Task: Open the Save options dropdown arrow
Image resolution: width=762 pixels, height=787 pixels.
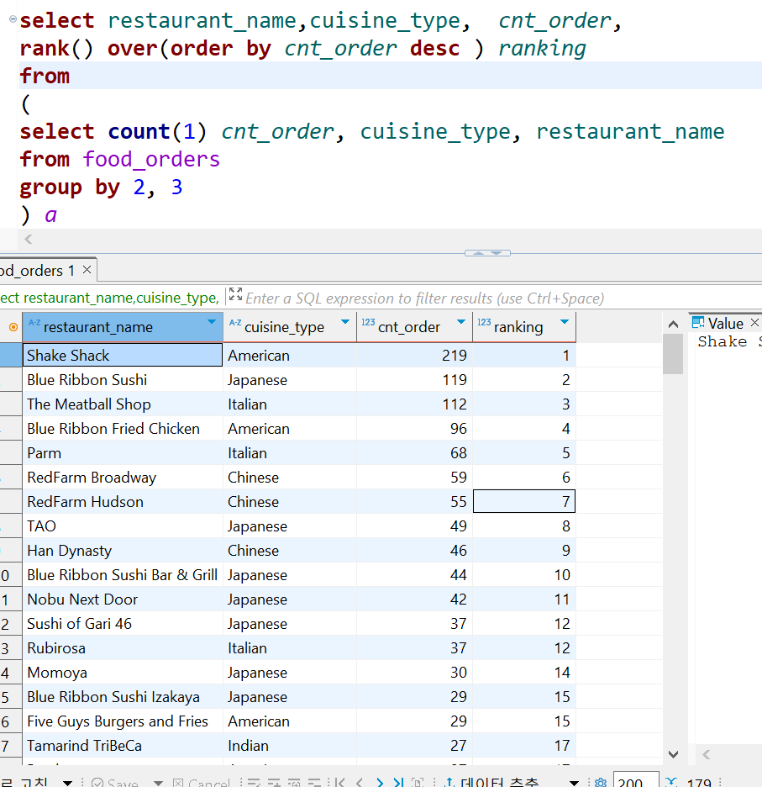Action: click(158, 783)
